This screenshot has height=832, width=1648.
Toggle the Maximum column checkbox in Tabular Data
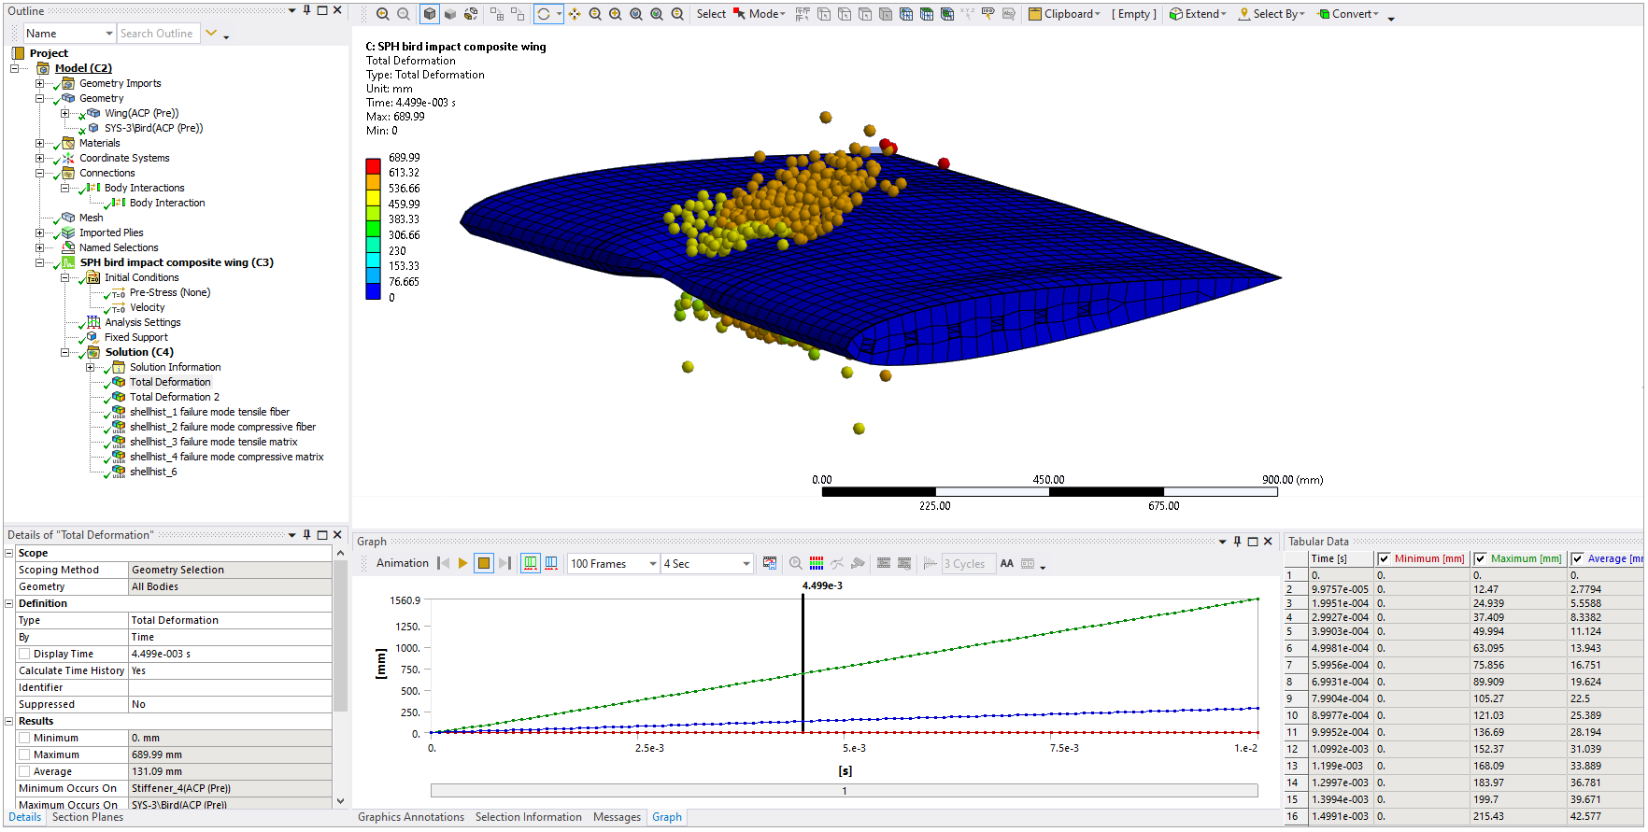pyautogui.click(x=1480, y=558)
